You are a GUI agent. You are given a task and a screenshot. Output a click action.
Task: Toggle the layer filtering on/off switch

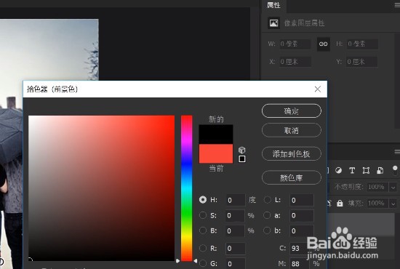coord(395,170)
